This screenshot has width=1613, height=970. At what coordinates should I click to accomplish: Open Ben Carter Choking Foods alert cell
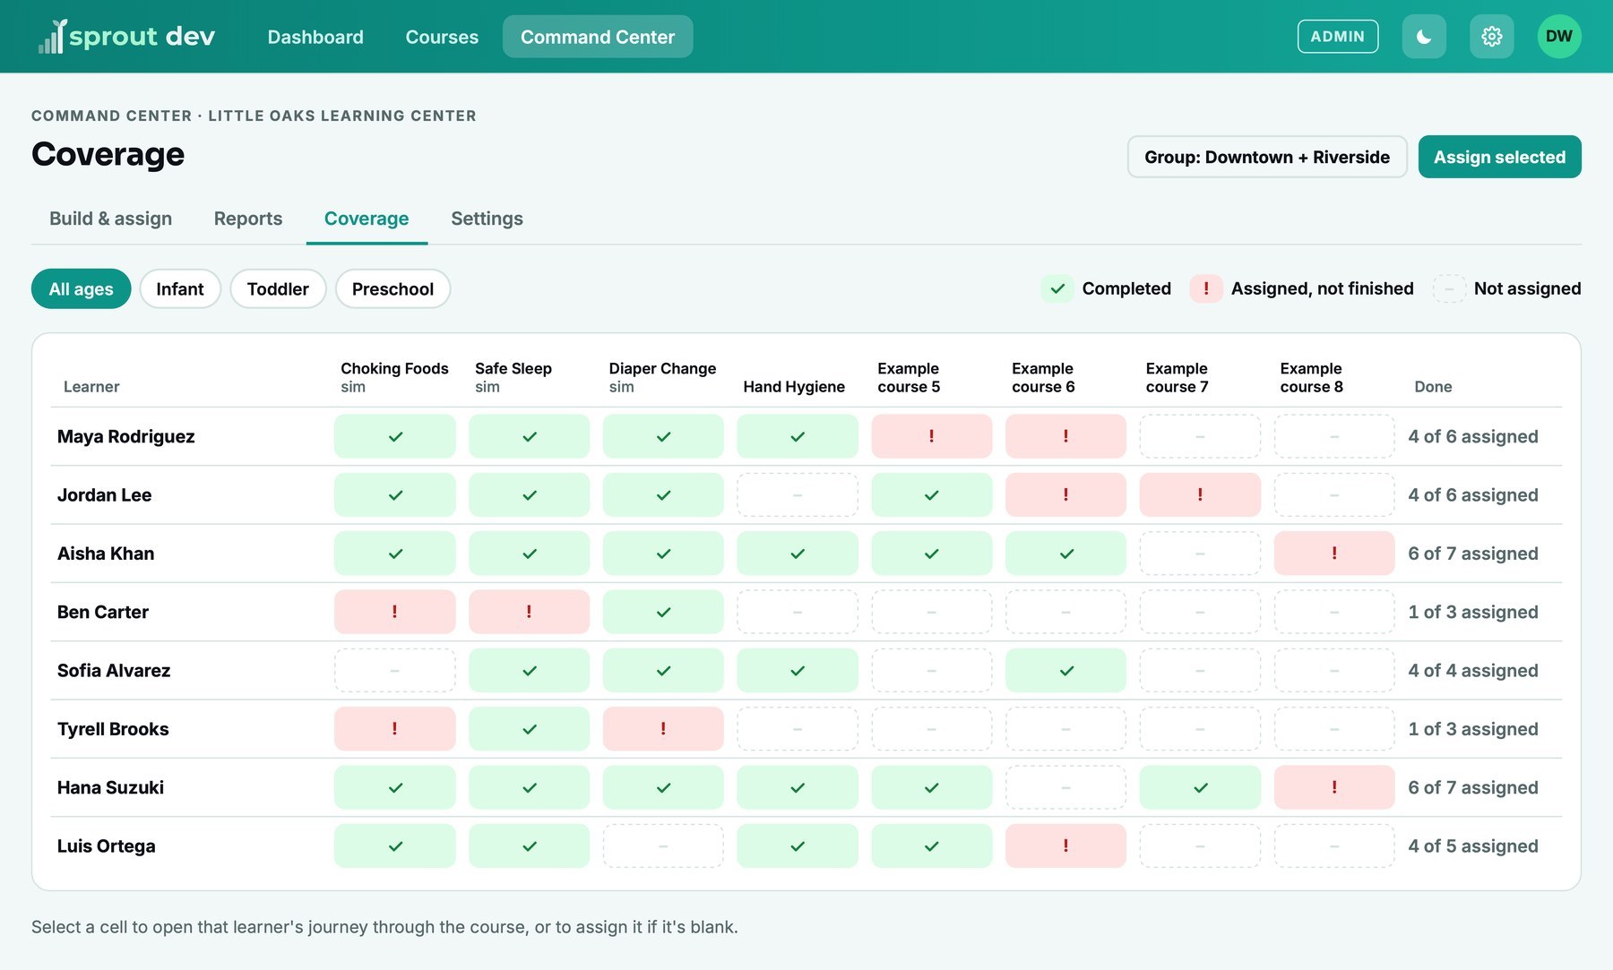394,612
